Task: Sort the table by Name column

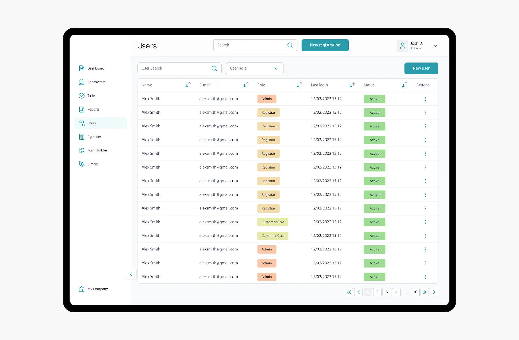Action: [188, 85]
